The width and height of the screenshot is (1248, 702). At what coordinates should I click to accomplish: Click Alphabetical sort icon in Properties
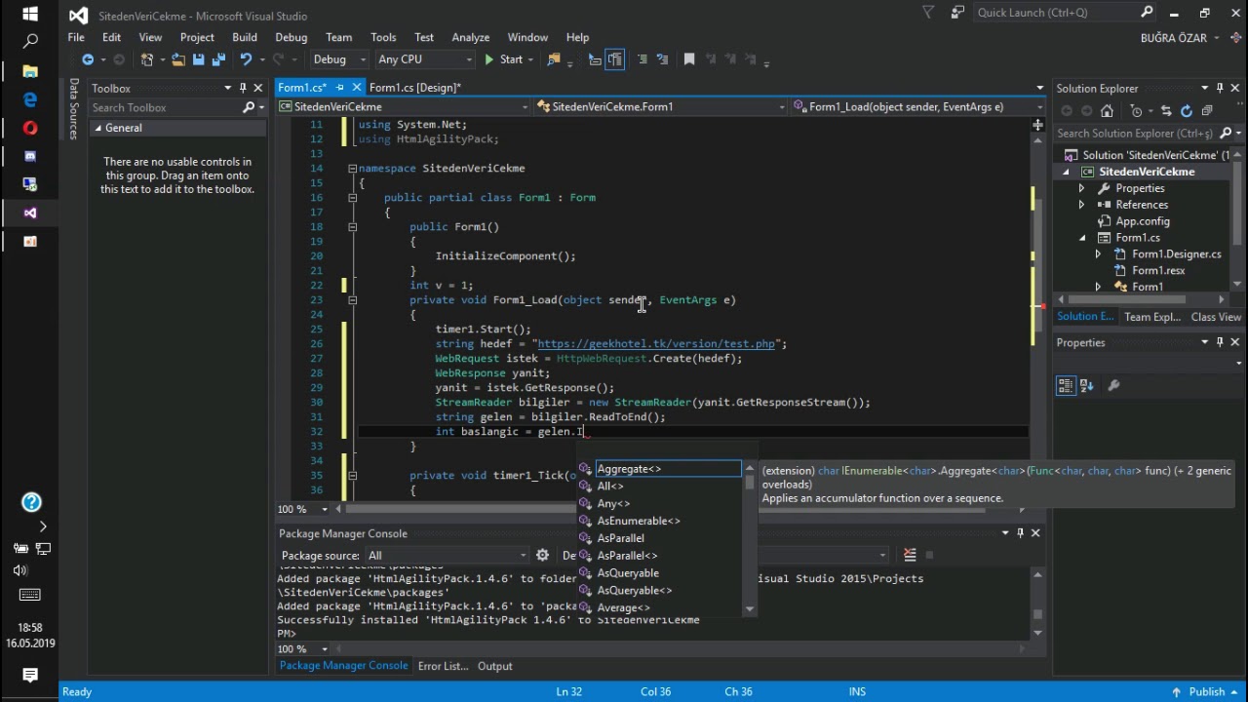coord(1086,386)
